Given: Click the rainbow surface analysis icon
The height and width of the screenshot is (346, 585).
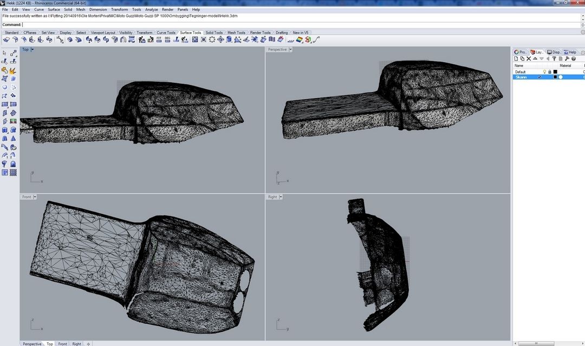Looking at the screenshot, I should 299,40.
